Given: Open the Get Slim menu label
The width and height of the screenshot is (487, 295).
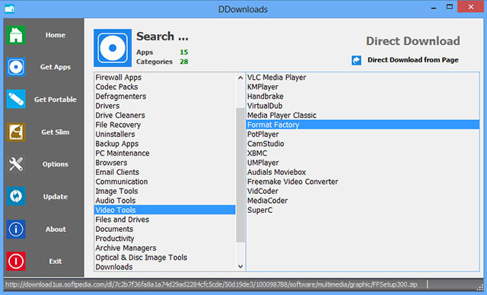Looking at the screenshot, I should pos(56,132).
